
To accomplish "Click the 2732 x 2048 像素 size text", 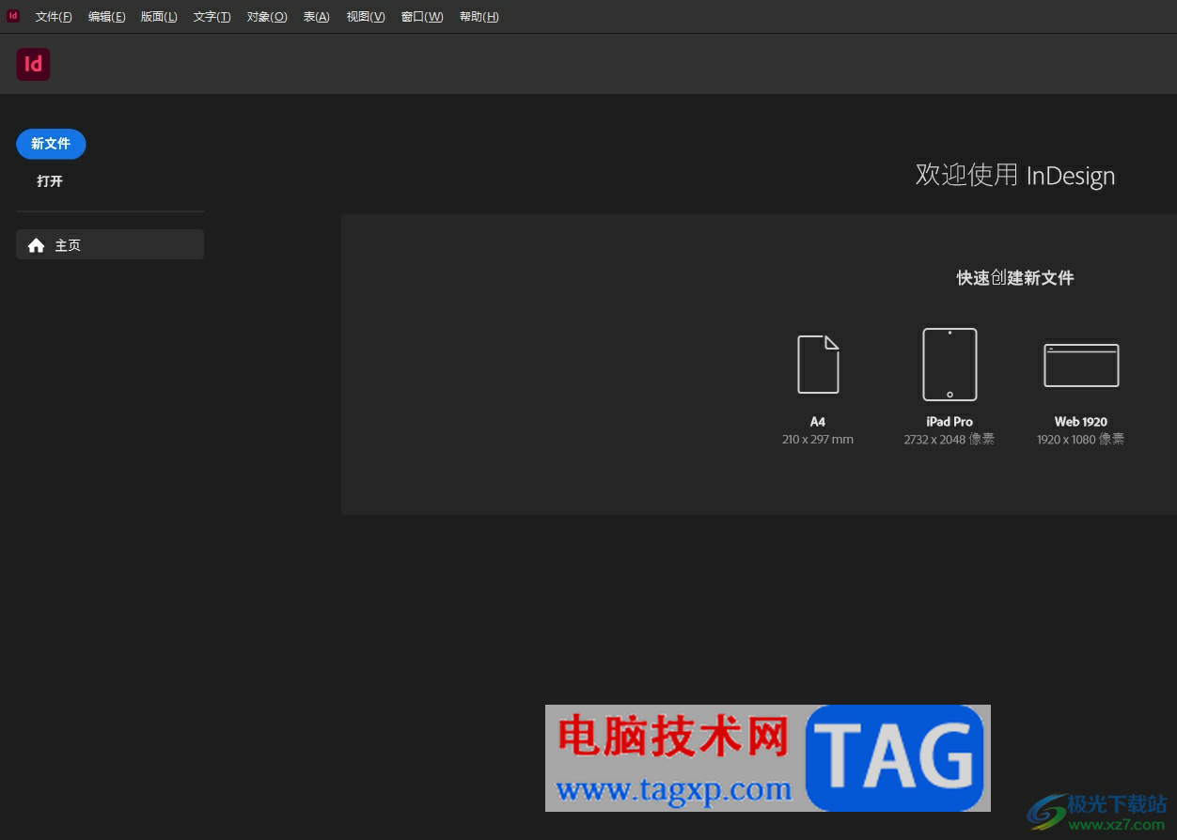I will (x=949, y=439).
